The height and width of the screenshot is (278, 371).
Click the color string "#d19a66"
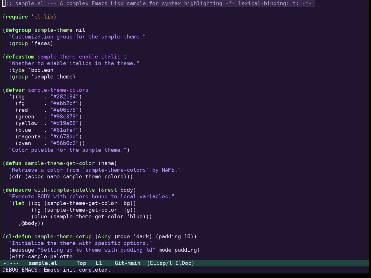[65, 123]
